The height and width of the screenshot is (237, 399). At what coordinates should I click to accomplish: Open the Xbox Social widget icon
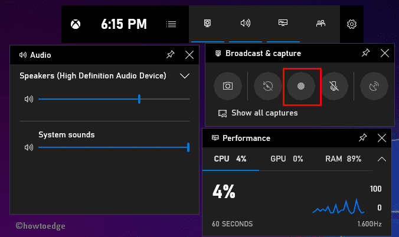320,24
